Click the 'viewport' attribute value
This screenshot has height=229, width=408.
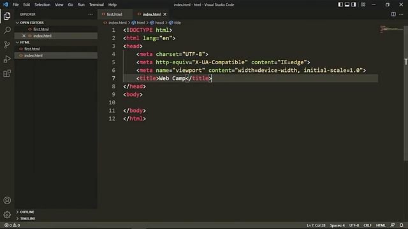189,71
